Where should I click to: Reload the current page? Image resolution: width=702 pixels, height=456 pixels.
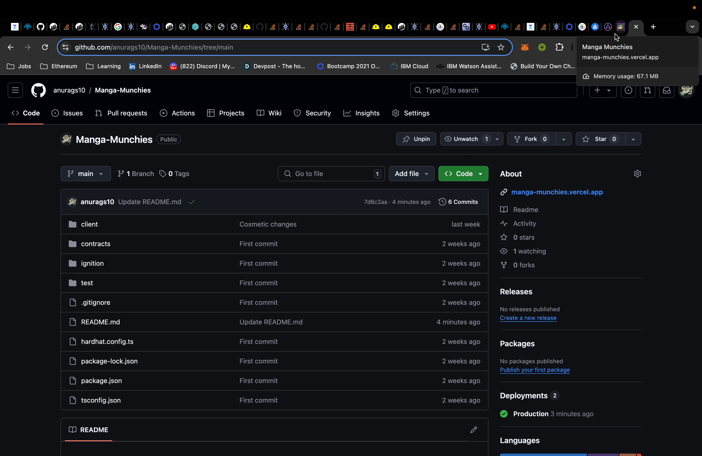45,47
